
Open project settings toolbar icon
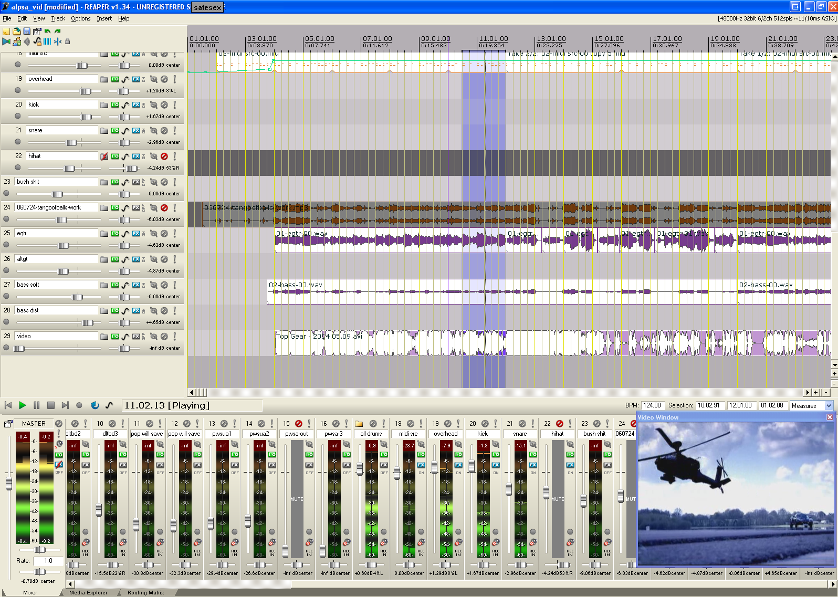point(37,32)
